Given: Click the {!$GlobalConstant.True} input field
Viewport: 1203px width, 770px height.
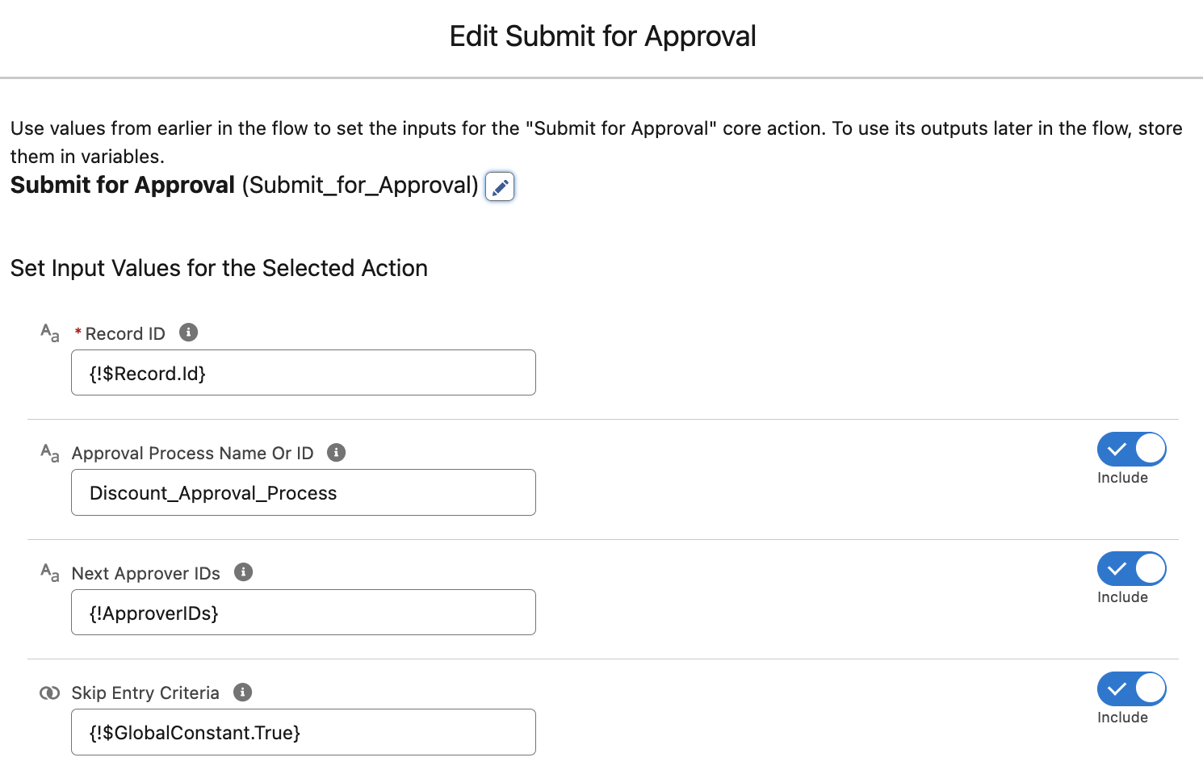Looking at the screenshot, I should (x=303, y=732).
